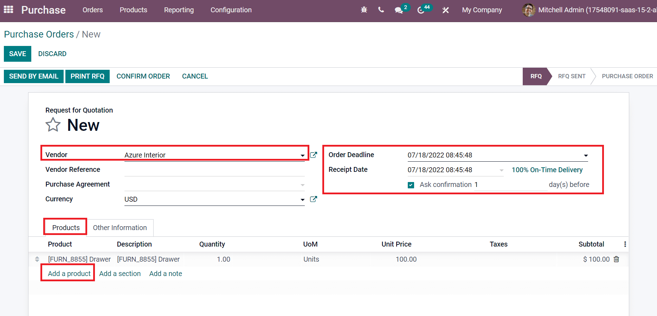Image resolution: width=657 pixels, height=316 pixels.
Task: Click PRINT RFQ button
Action: point(88,76)
